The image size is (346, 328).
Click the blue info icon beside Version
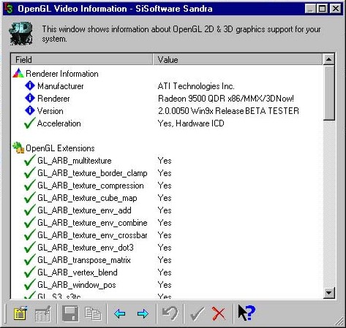(x=30, y=110)
